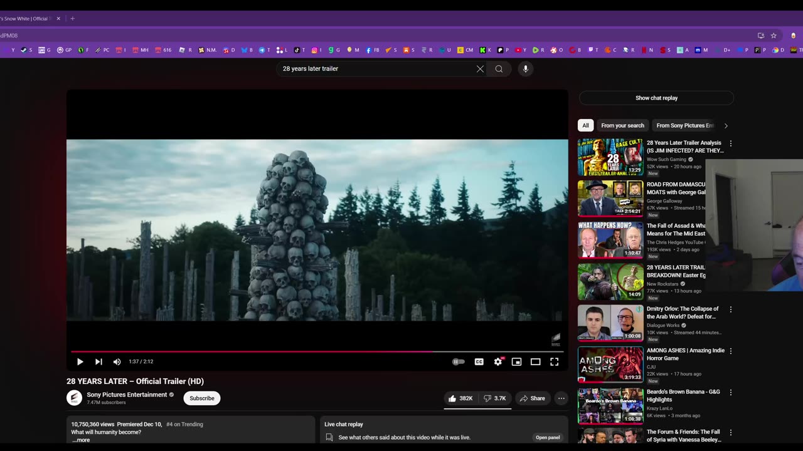Toggle theater mode
803x451 pixels.
point(535,361)
